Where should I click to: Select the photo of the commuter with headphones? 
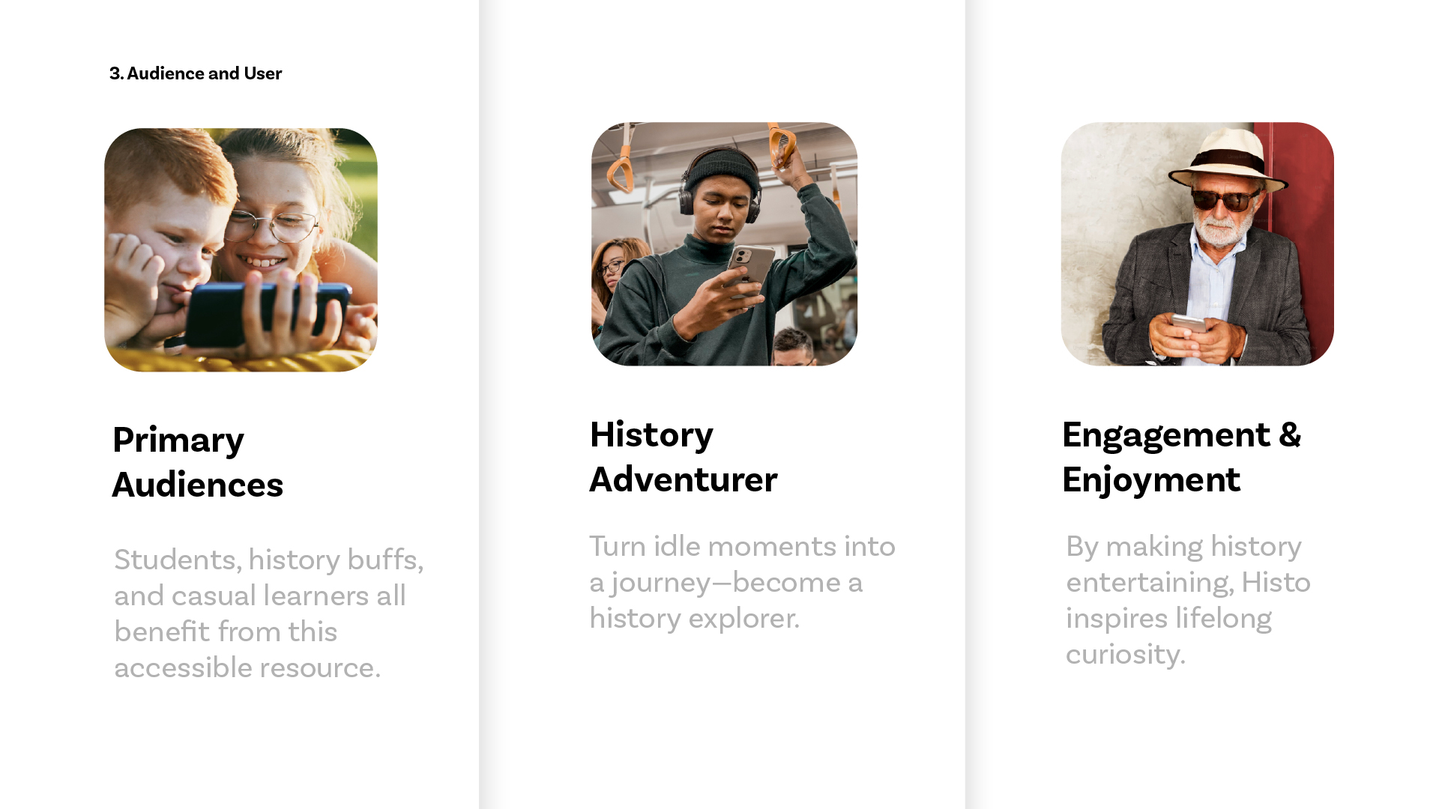[x=724, y=244]
